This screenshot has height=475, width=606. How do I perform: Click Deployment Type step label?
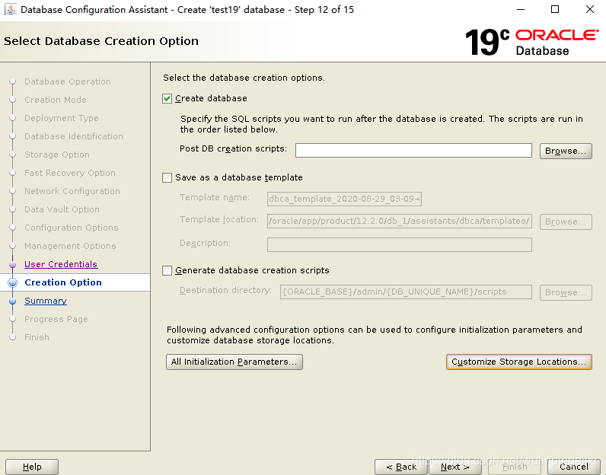pos(62,118)
